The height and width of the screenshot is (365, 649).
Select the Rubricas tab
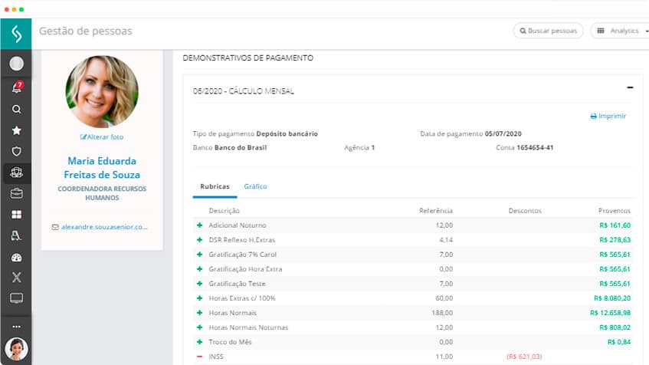(x=215, y=186)
